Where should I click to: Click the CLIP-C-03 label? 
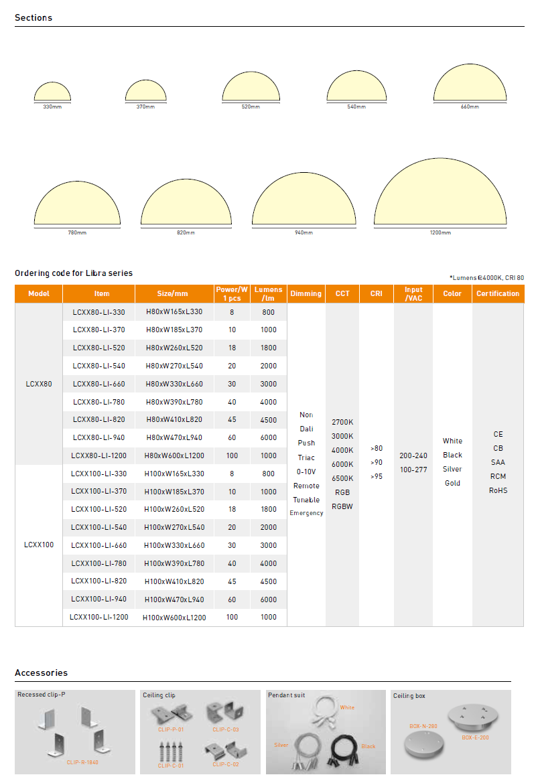pyautogui.click(x=226, y=729)
